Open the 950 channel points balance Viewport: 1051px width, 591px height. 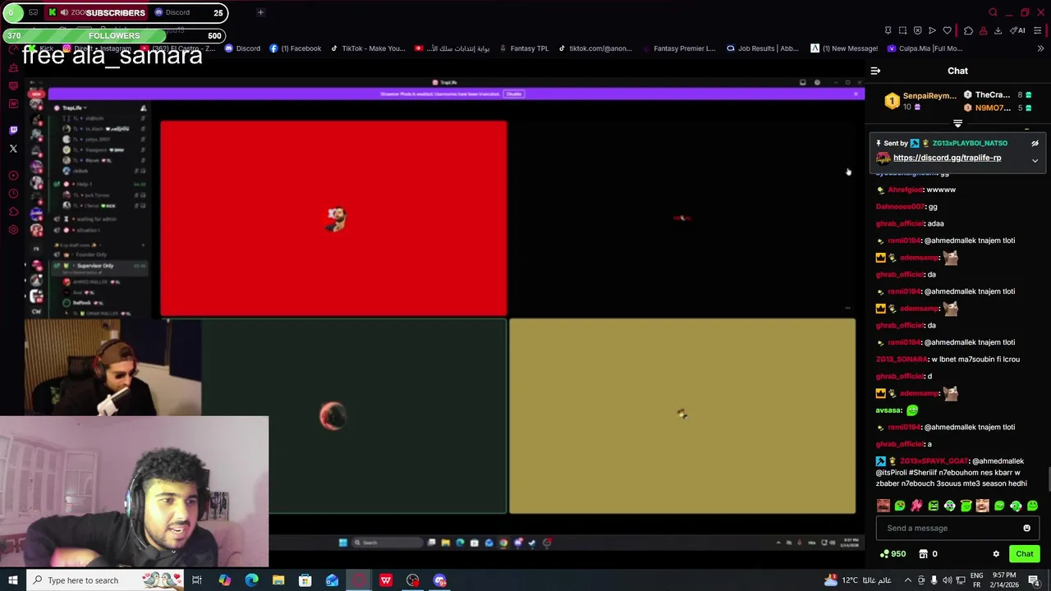pyautogui.click(x=893, y=554)
